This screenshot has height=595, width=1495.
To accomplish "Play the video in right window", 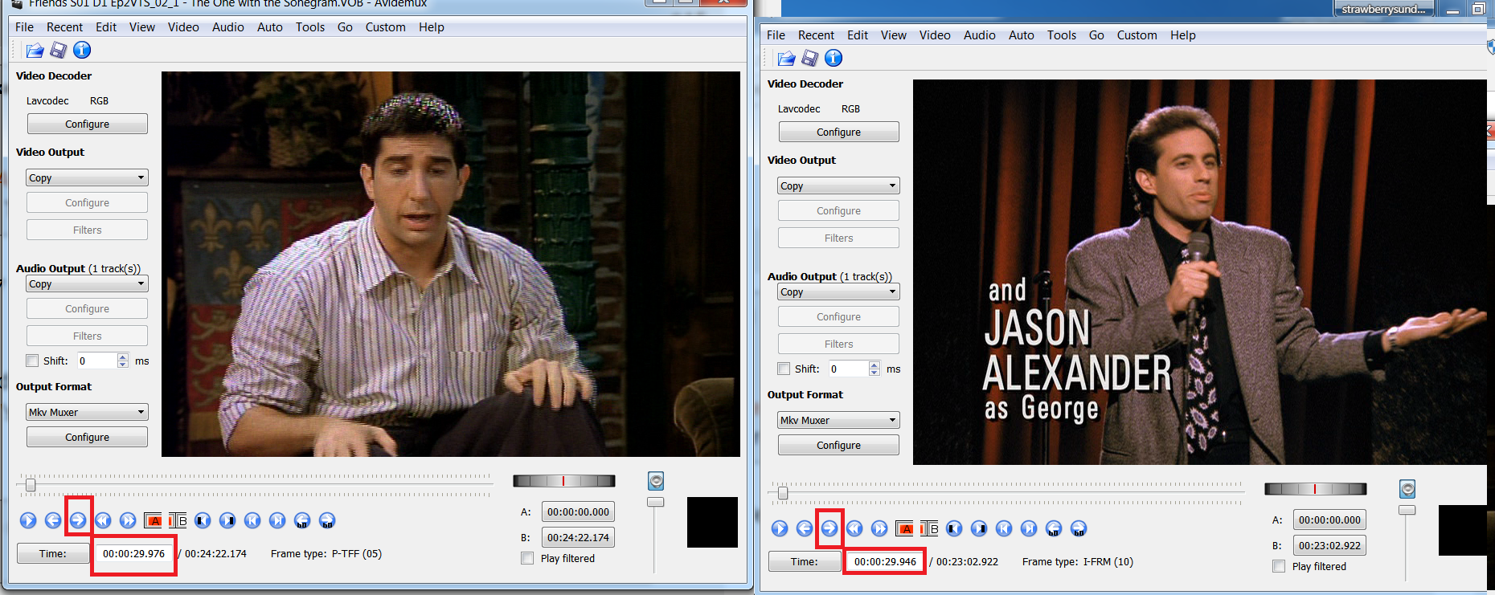I will pos(780,528).
